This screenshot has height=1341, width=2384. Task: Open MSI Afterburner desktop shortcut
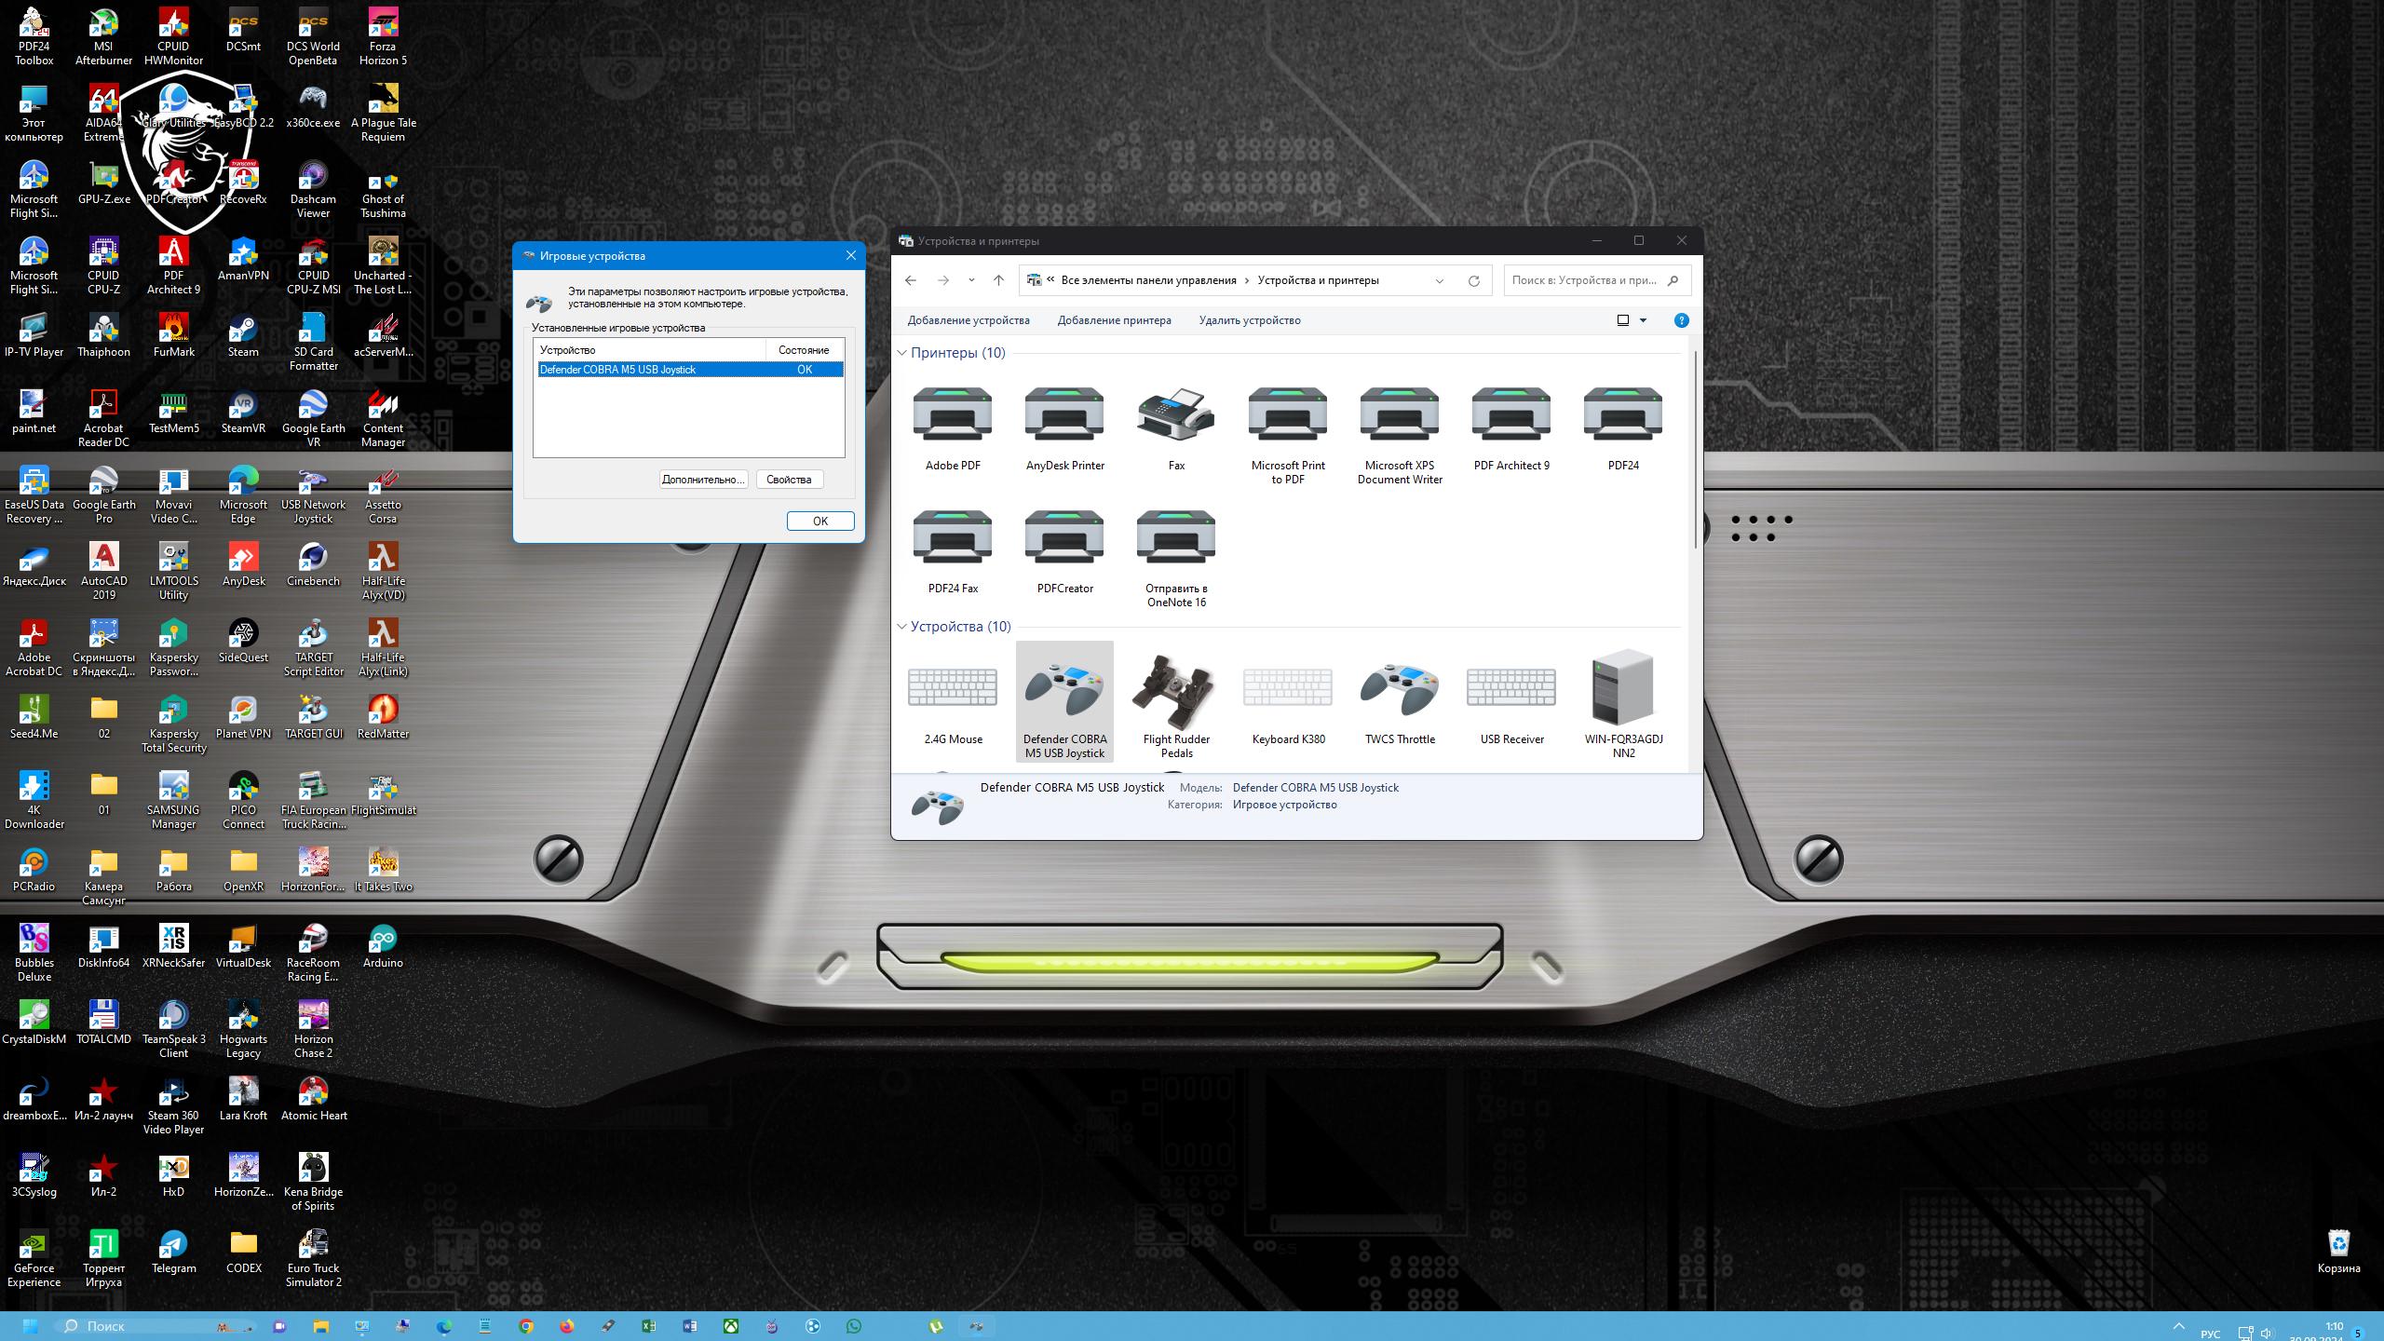[103, 38]
